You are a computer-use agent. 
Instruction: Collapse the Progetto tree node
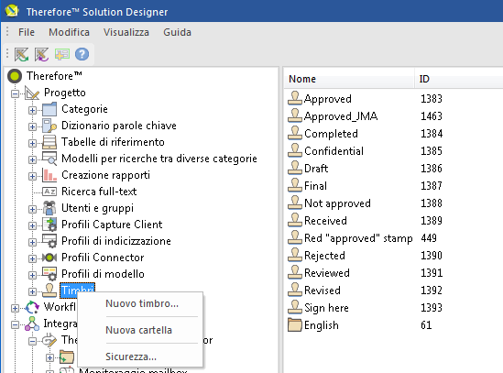click(x=15, y=93)
